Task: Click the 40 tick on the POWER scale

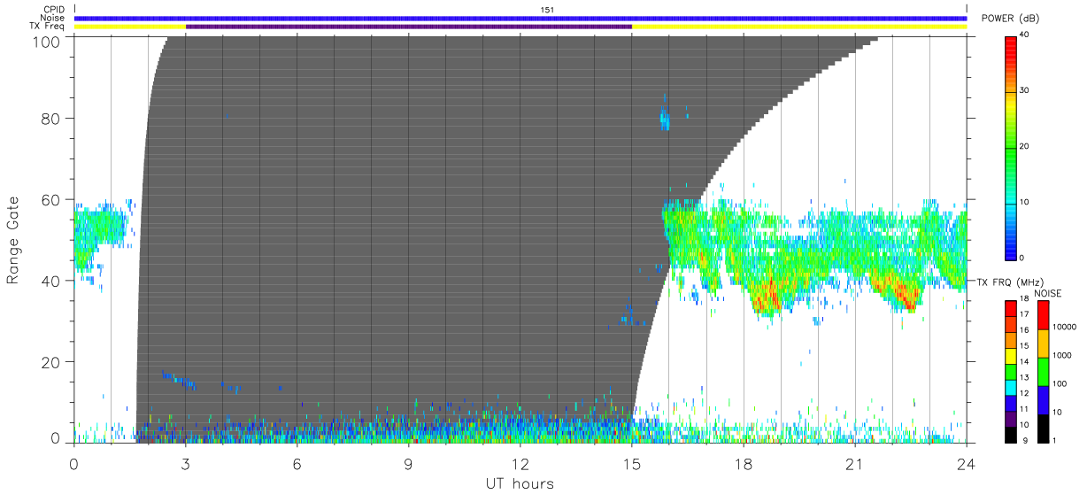Action: [1025, 35]
